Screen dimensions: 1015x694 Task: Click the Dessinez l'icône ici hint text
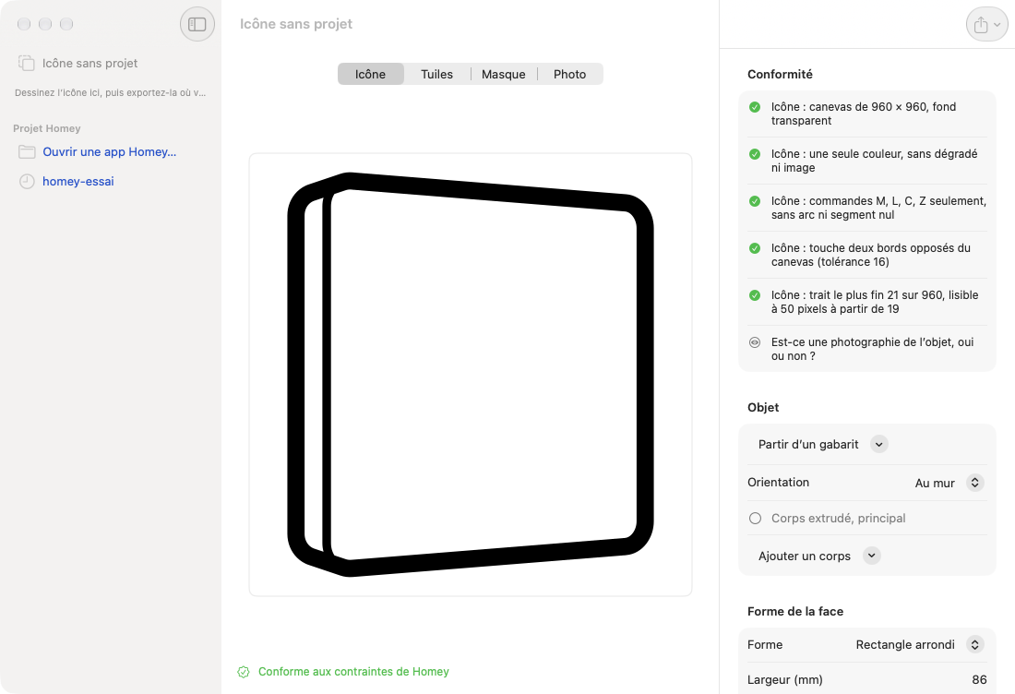coord(111,92)
